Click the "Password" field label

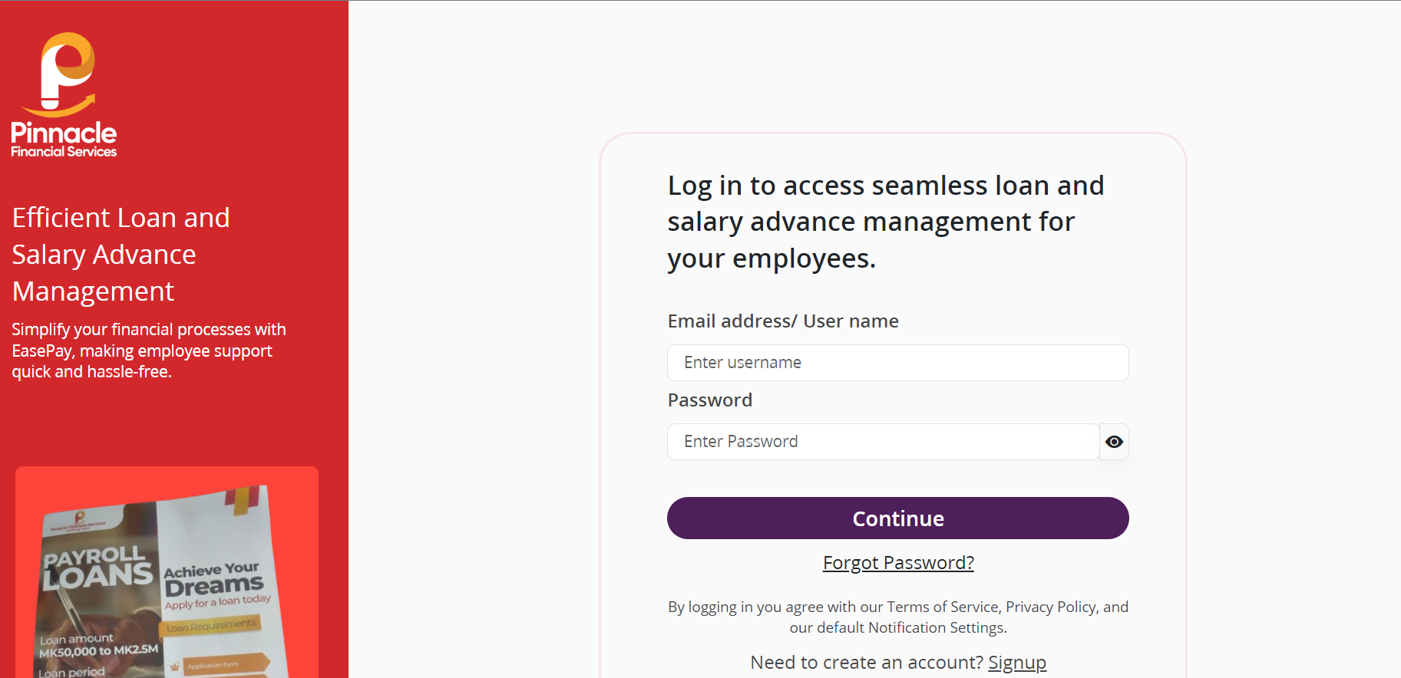pos(710,400)
